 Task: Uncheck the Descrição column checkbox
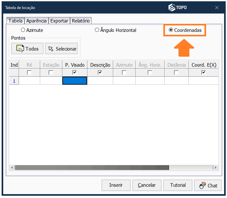100,73
